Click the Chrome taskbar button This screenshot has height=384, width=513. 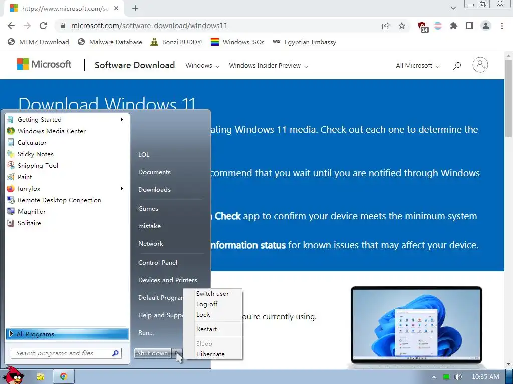point(64,377)
